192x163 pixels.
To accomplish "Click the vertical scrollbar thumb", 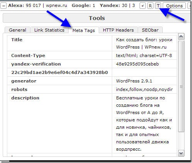I will click(x=181, y=86).
